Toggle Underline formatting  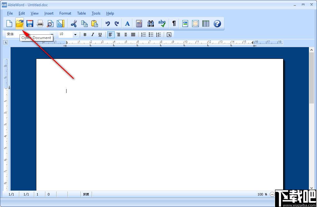(100, 35)
